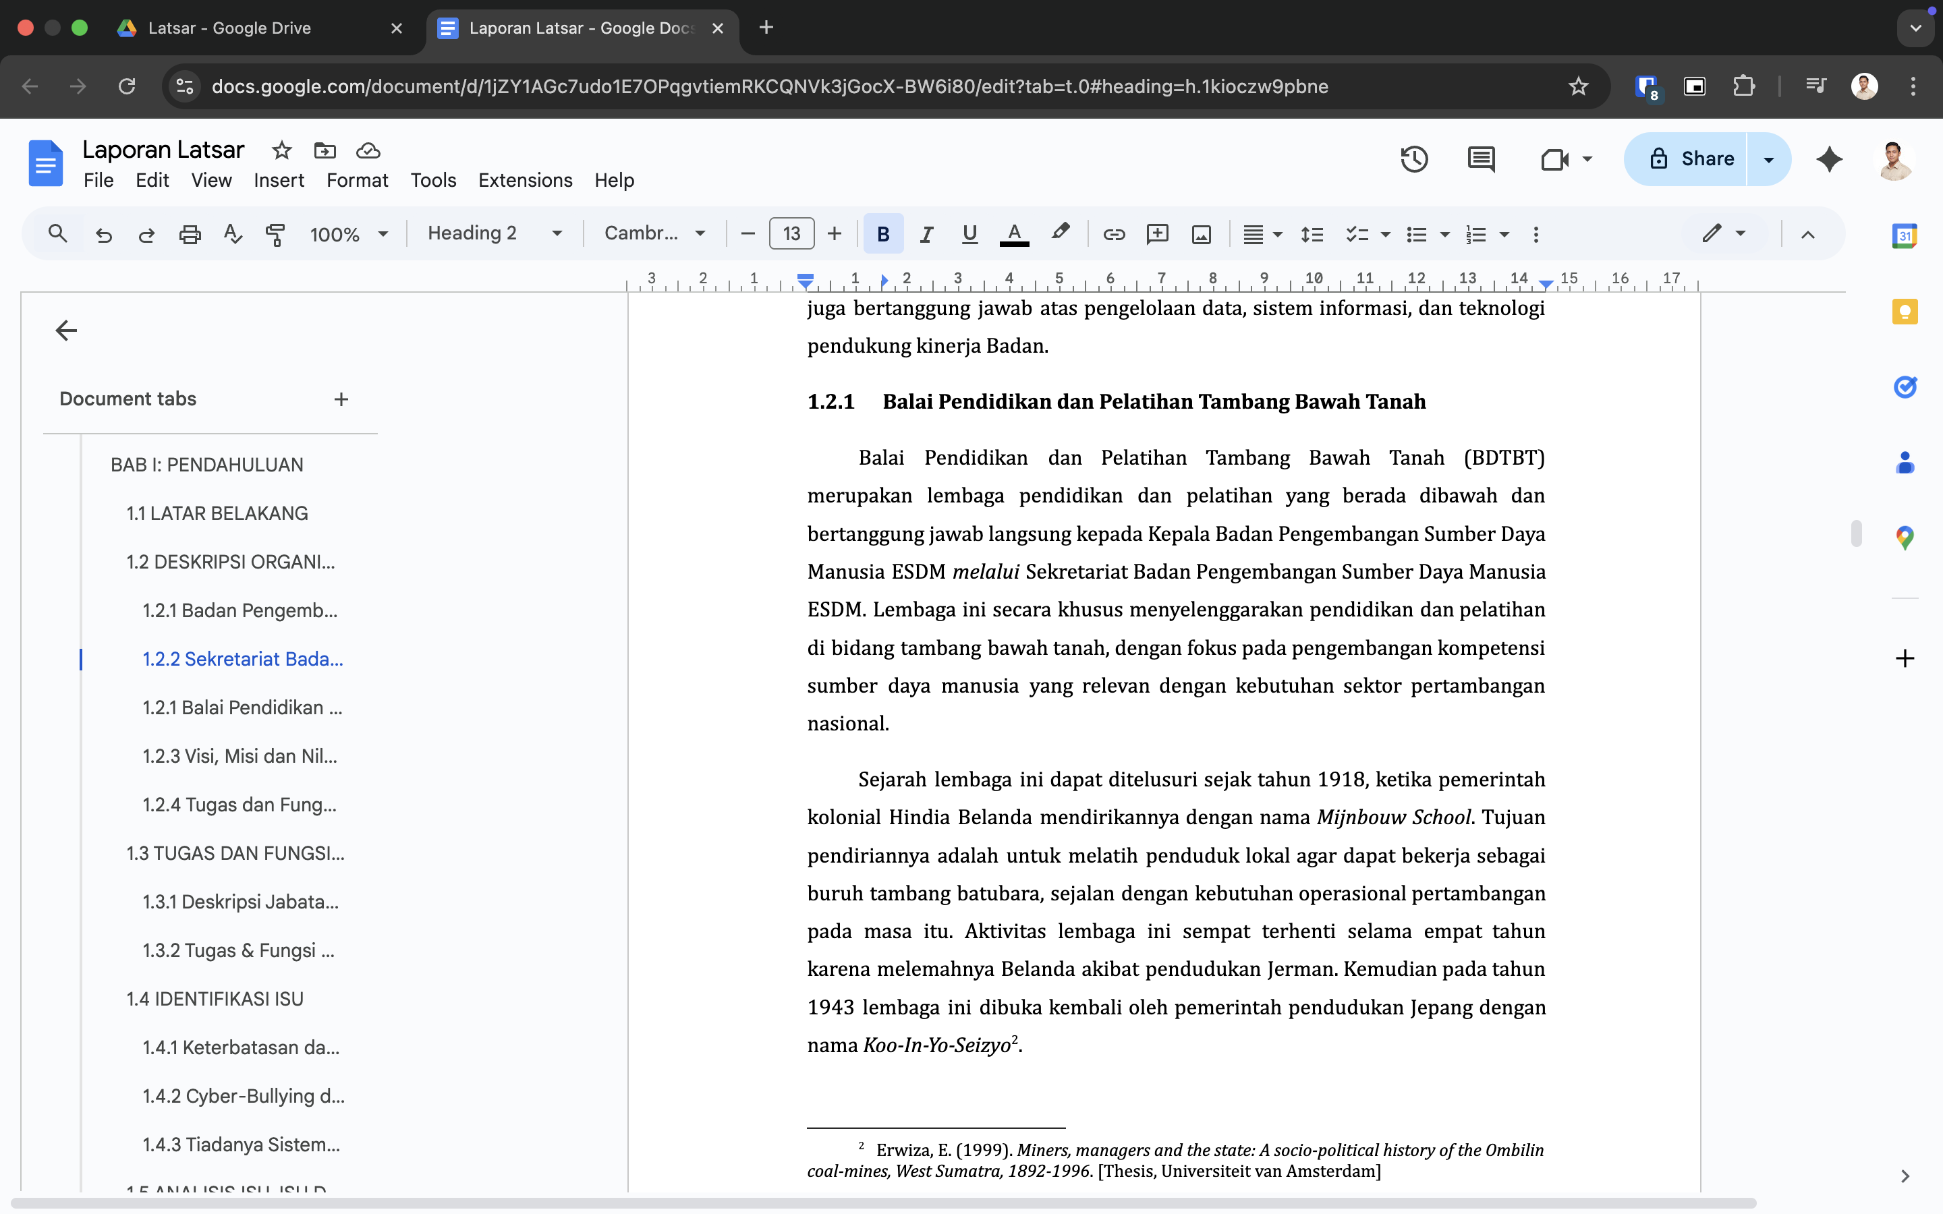Click the paint format roller icon

(275, 233)
